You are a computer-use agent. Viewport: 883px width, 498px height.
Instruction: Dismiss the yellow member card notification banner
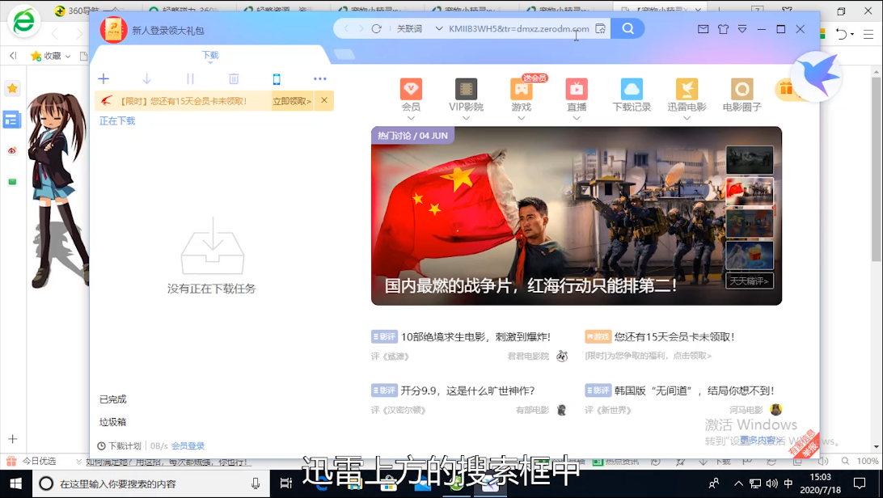coord(324,100)
